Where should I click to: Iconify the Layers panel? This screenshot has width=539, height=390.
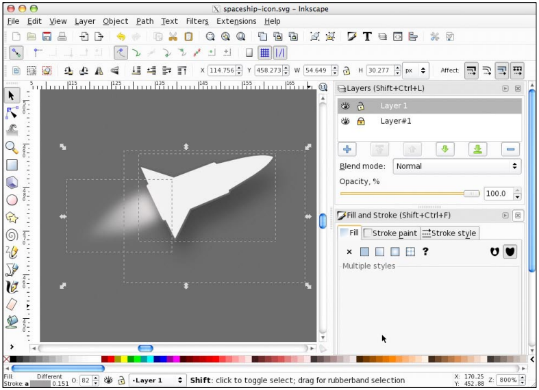(x=505, y=88)
